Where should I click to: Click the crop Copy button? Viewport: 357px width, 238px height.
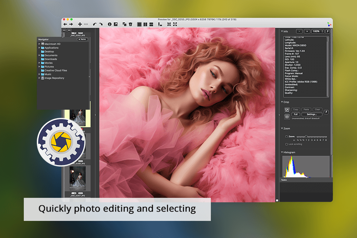pyautogui.click(x=296, y=110)
